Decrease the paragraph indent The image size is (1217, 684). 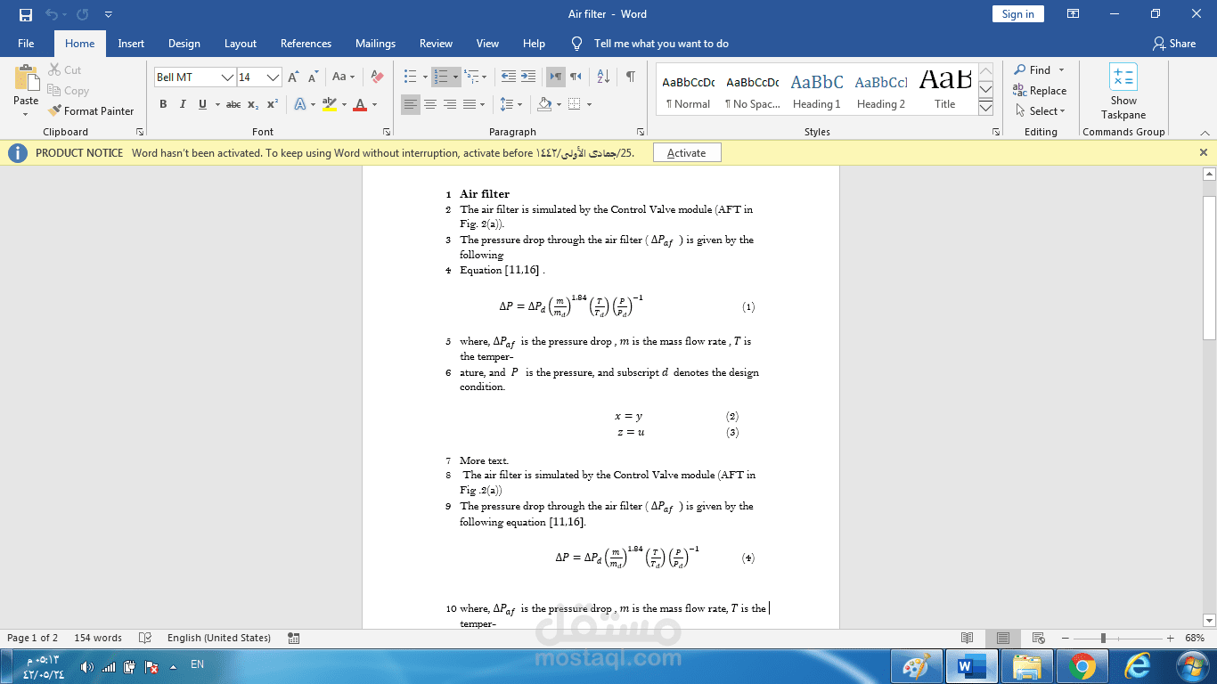(508, 77)
